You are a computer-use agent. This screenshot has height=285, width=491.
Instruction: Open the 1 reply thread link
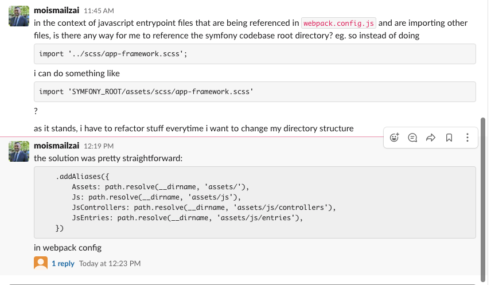63,263
